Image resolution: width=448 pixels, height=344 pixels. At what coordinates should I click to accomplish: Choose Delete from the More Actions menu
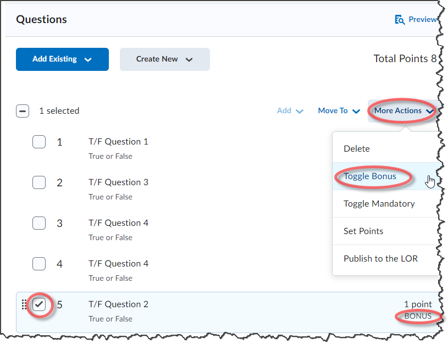coord(357,149)
